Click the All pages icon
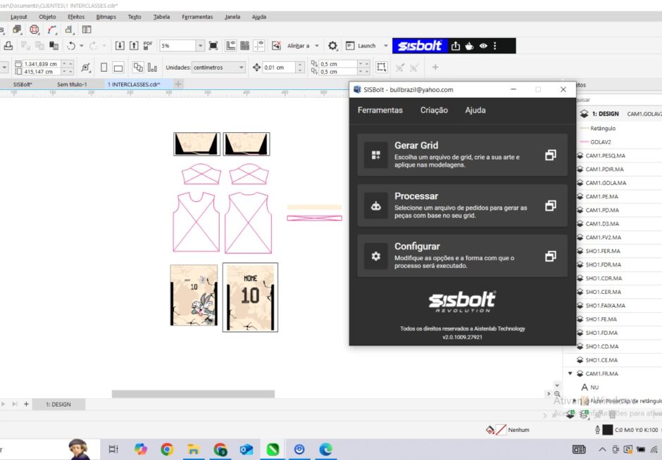 click(x=138, y=68)
